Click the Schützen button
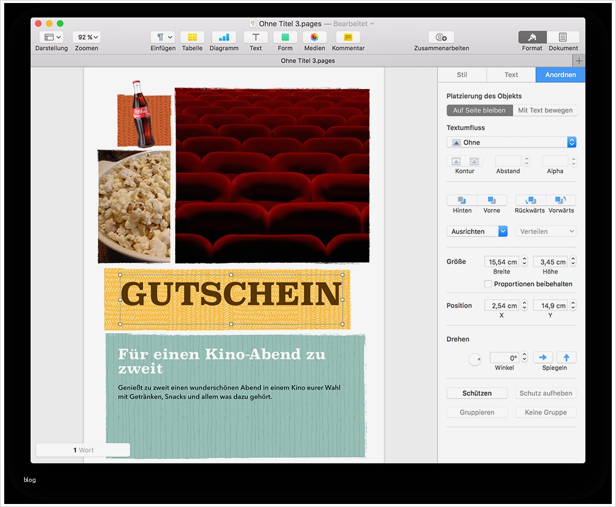This screenshot has width=616, height=507. tap(477, 393)
